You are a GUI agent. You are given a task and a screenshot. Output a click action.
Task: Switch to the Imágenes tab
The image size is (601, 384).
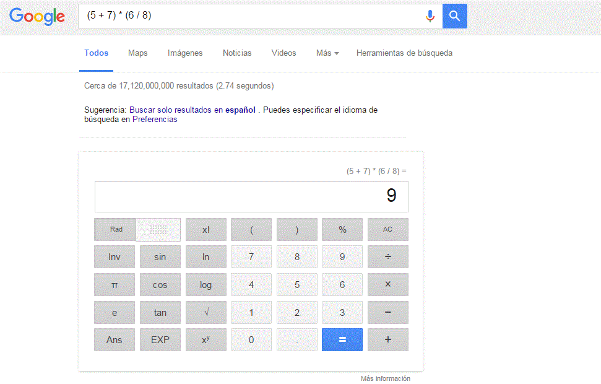point(185,53)
